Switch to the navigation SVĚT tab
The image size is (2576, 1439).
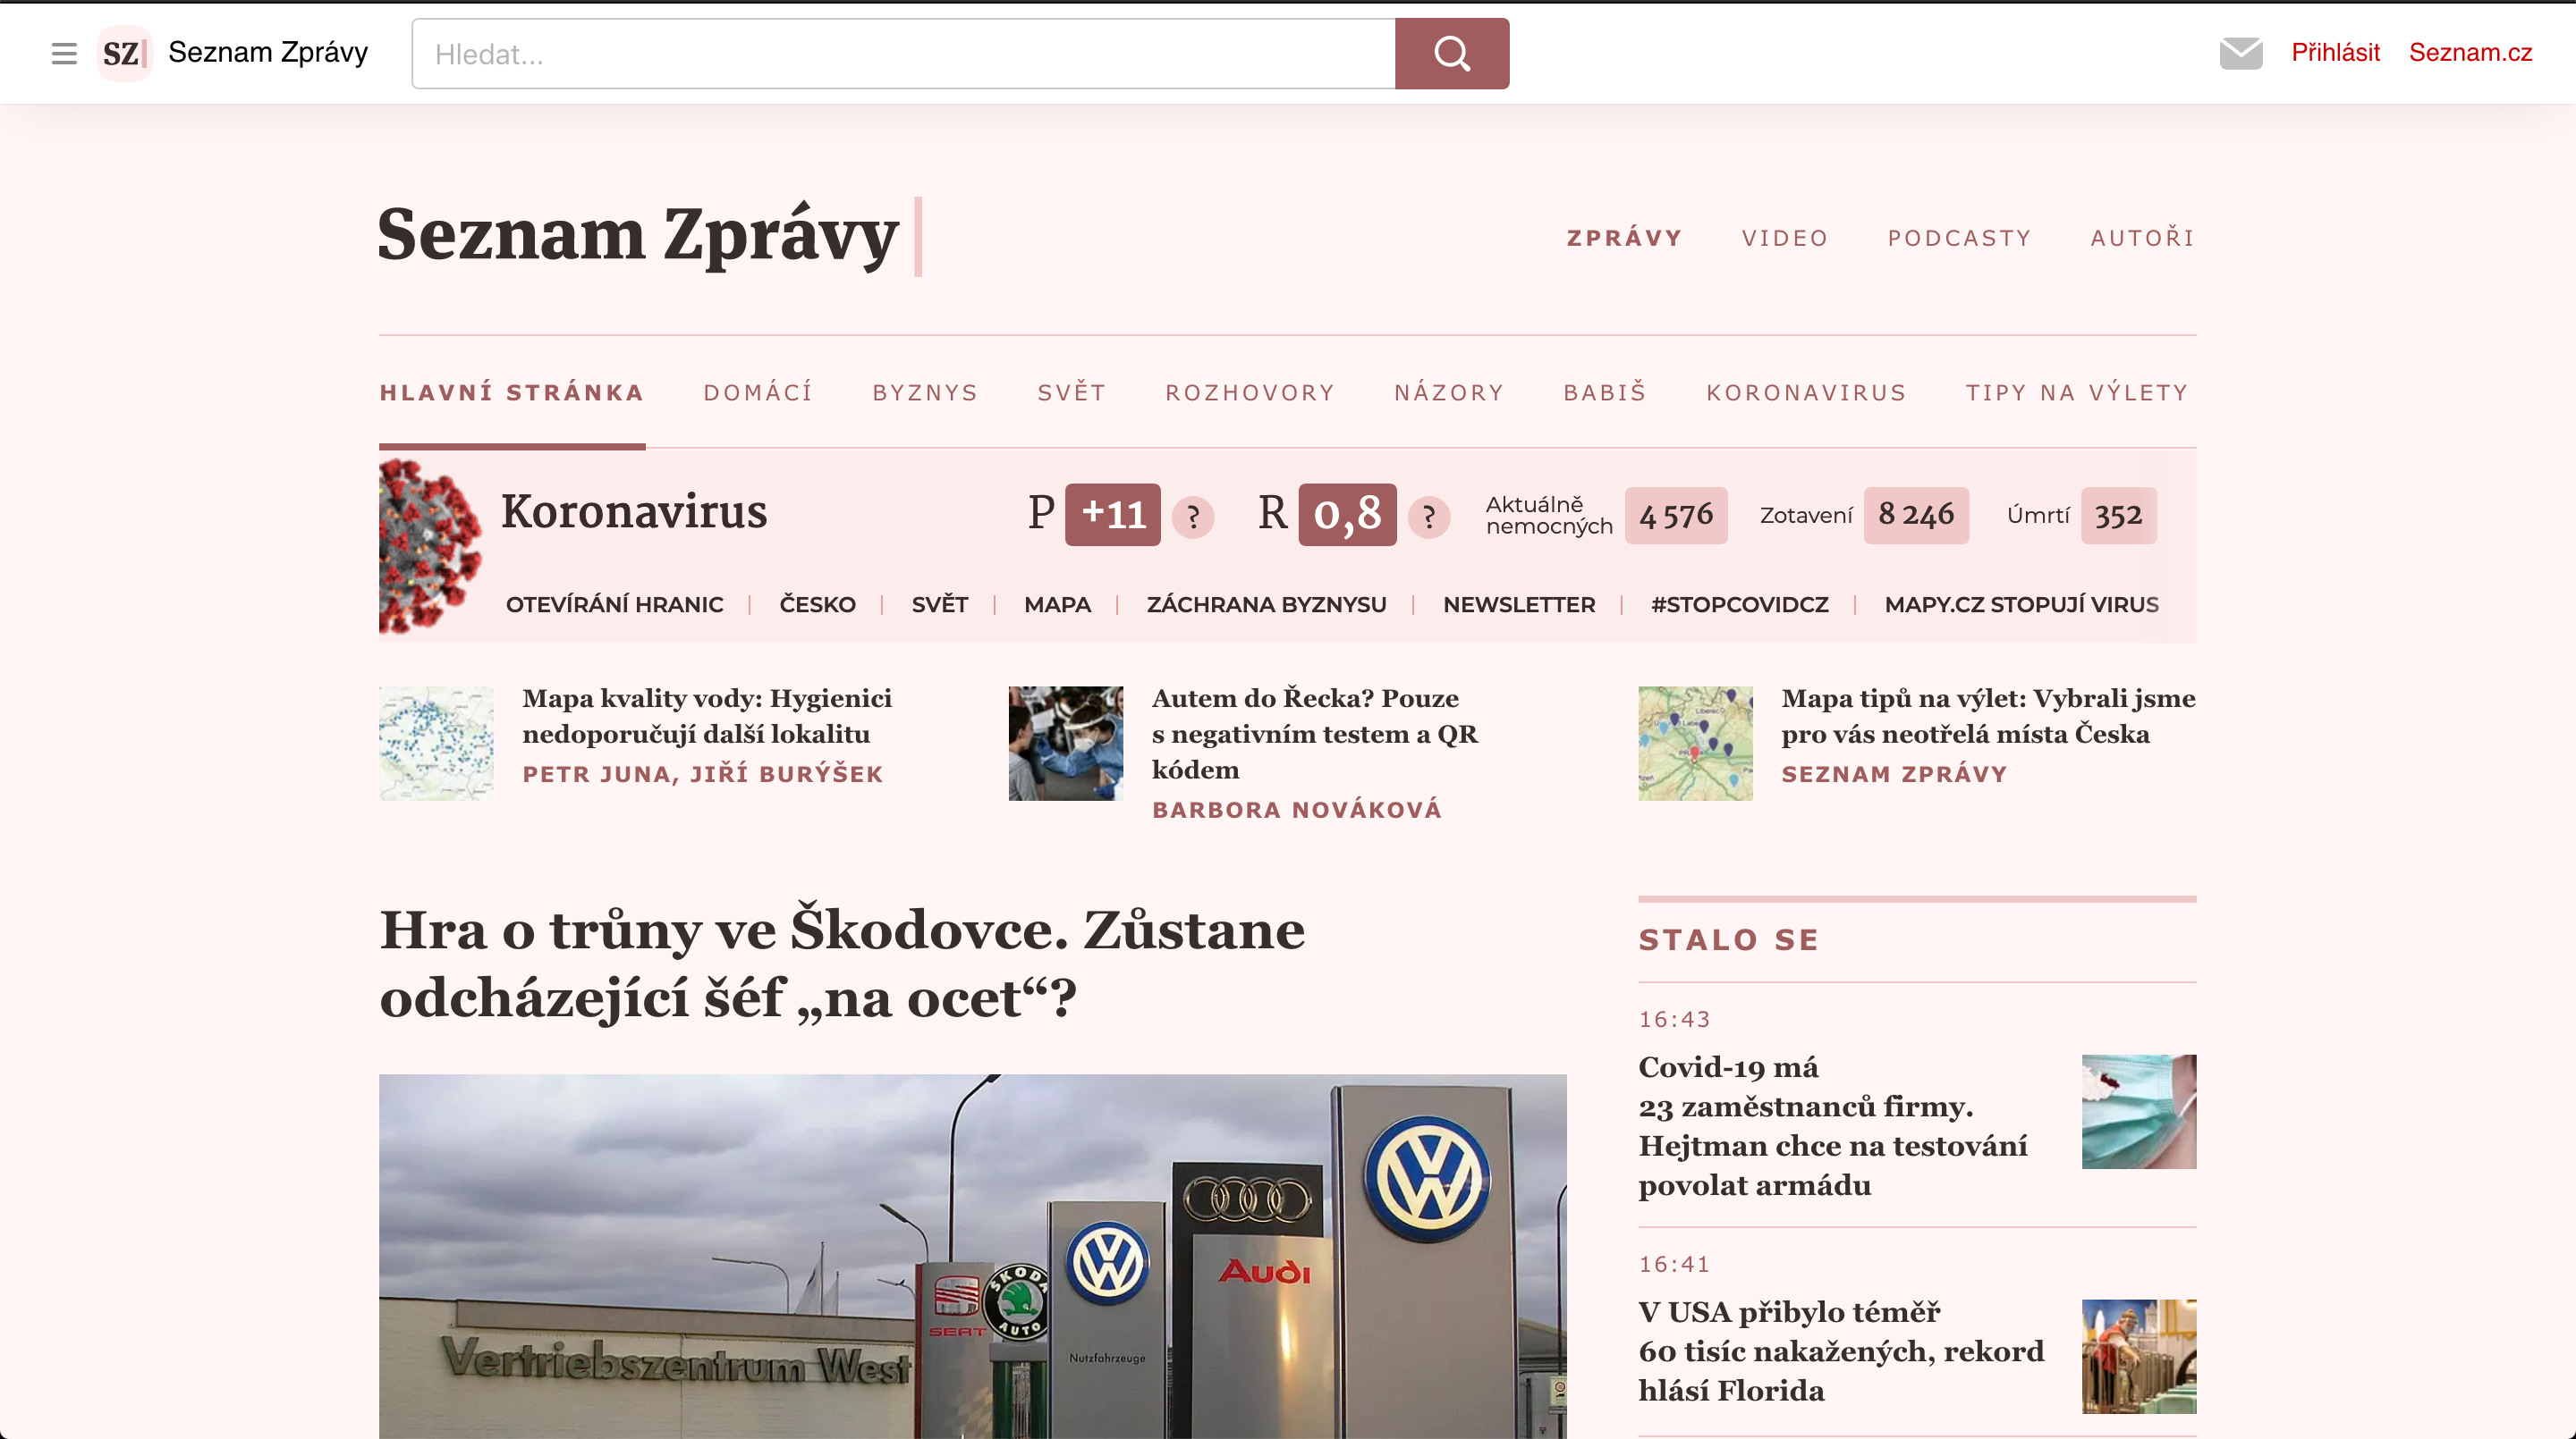[1072, 392]
